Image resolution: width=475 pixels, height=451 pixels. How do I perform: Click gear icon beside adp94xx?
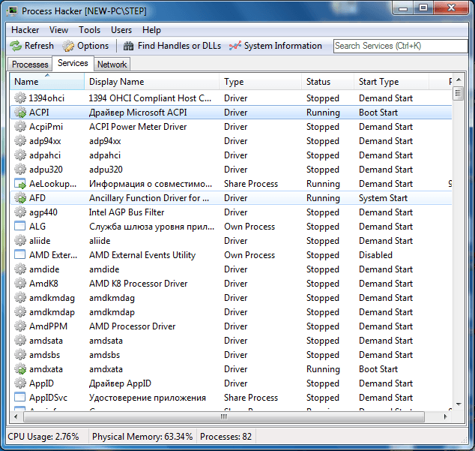point(20,141)
